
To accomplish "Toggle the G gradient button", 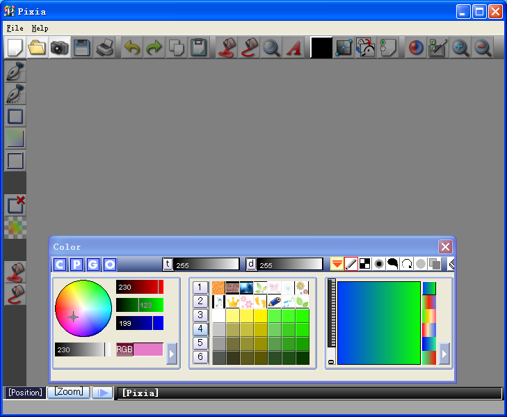I will pyautogui.click(x=93, y=265).
